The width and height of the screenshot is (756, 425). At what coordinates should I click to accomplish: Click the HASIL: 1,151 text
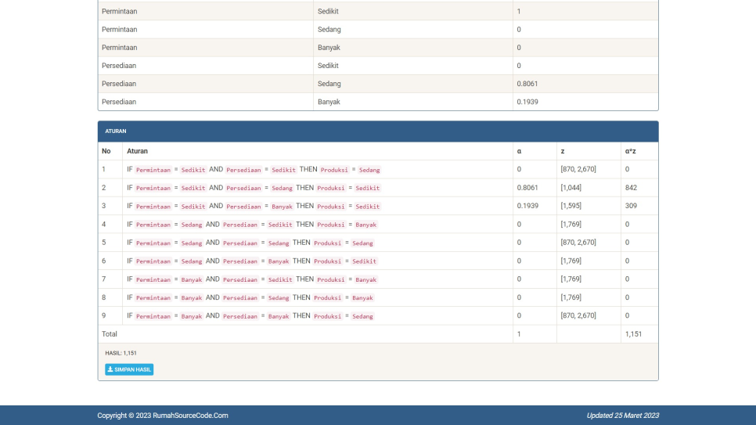coord(121,353)
